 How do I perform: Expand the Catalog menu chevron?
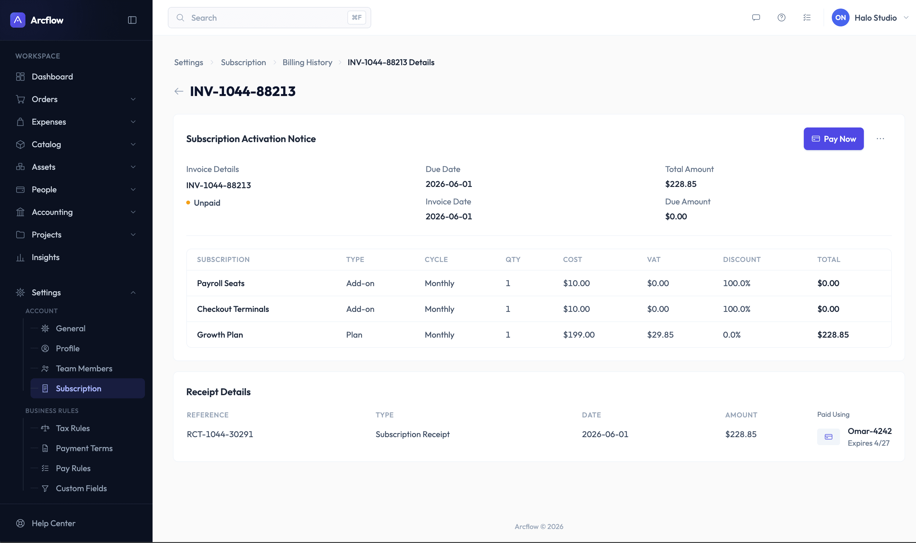(133, 144)
